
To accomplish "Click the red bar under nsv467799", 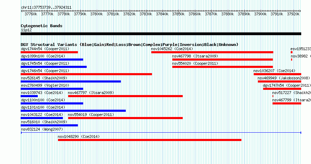I will click(x=287, y=103).
